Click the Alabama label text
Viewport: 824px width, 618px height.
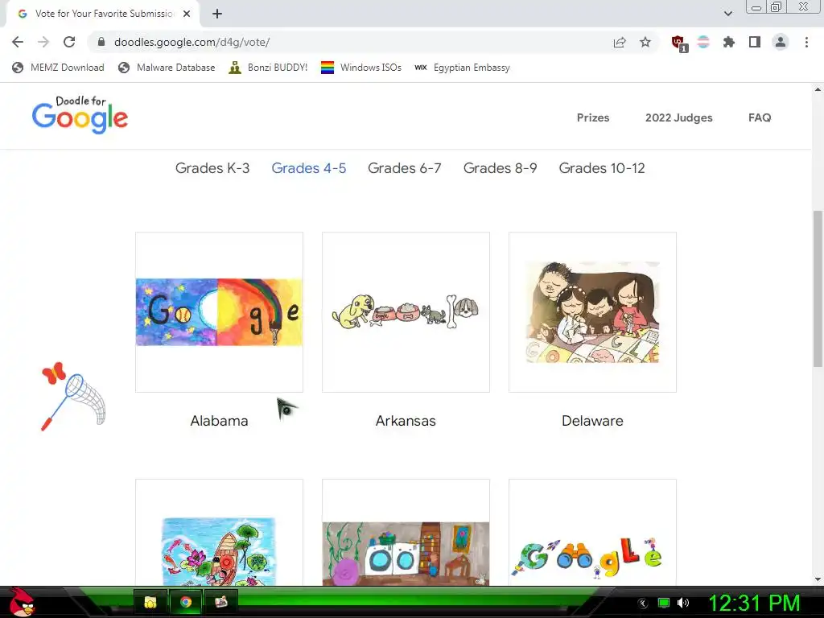(x=219, y=421)
